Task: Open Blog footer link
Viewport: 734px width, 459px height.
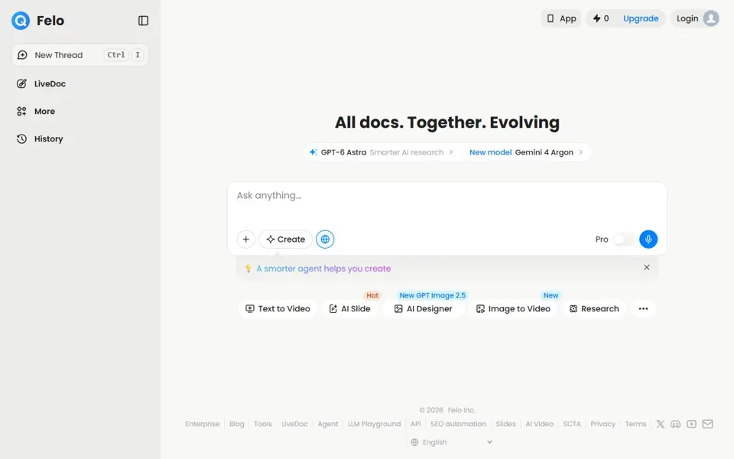Action: (237, 424)
